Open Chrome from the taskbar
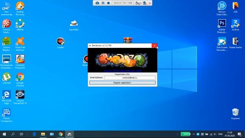This screenshot has width=245, height=138. [x=60, y=134]
